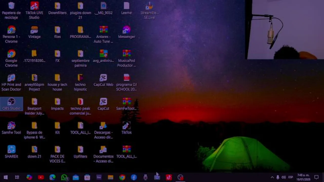Open Microsoft Edge from taskbar
Screen dimensions: 324x182
(52, 177)
